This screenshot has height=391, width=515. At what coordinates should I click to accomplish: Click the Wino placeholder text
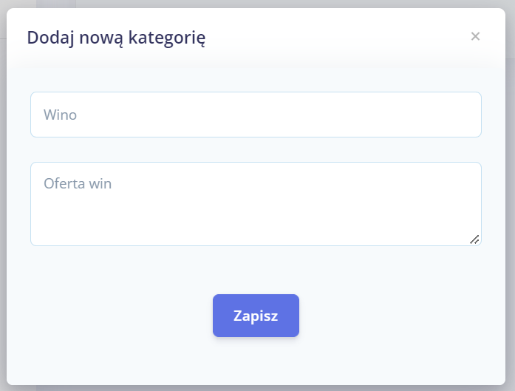(x=60, y=115)
